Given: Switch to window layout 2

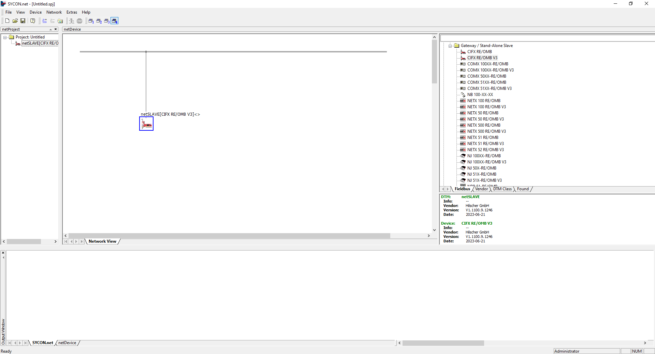Looking at the screenshot, I should pos(99,21).
